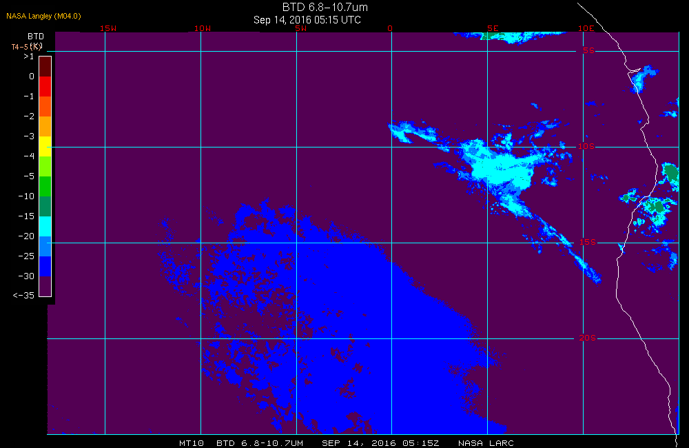Click the '20S' latitude label
689x448 pixels.
click(588, 338)
